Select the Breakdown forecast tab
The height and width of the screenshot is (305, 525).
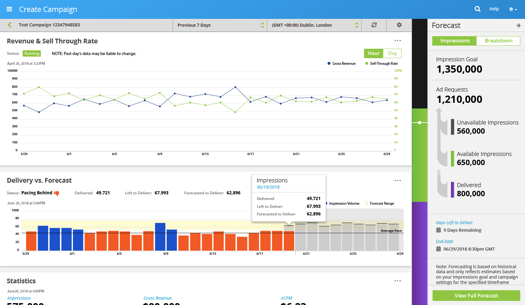498,41
